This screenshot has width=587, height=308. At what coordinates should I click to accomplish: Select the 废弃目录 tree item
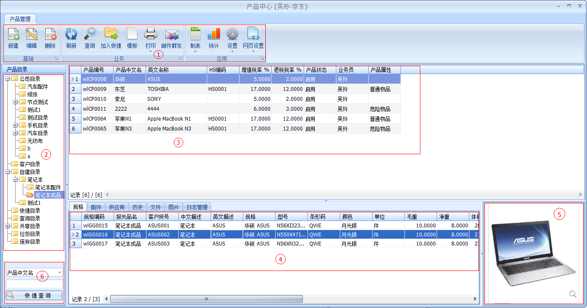(30, 242)
